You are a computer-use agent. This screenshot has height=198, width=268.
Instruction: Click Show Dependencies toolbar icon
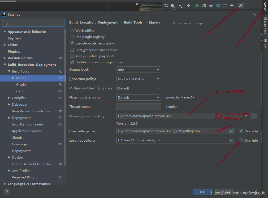tap(225, 6)
